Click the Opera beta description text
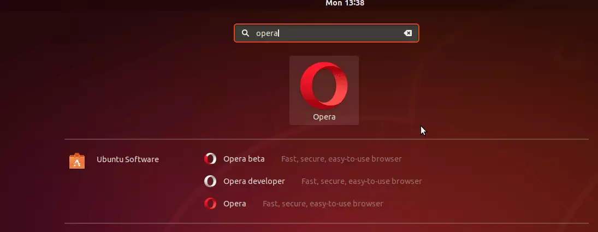 pos(341,159)
